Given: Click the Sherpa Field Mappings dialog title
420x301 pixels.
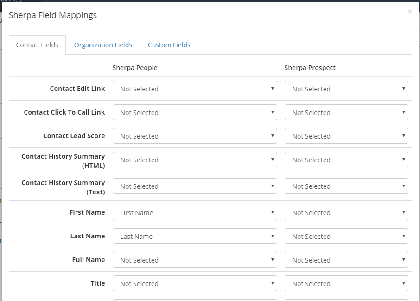Looking at the screenshot, I should (53, 15).
